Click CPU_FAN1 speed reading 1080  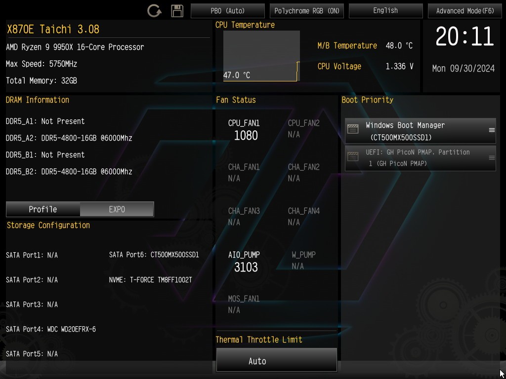tap(246, 136)
